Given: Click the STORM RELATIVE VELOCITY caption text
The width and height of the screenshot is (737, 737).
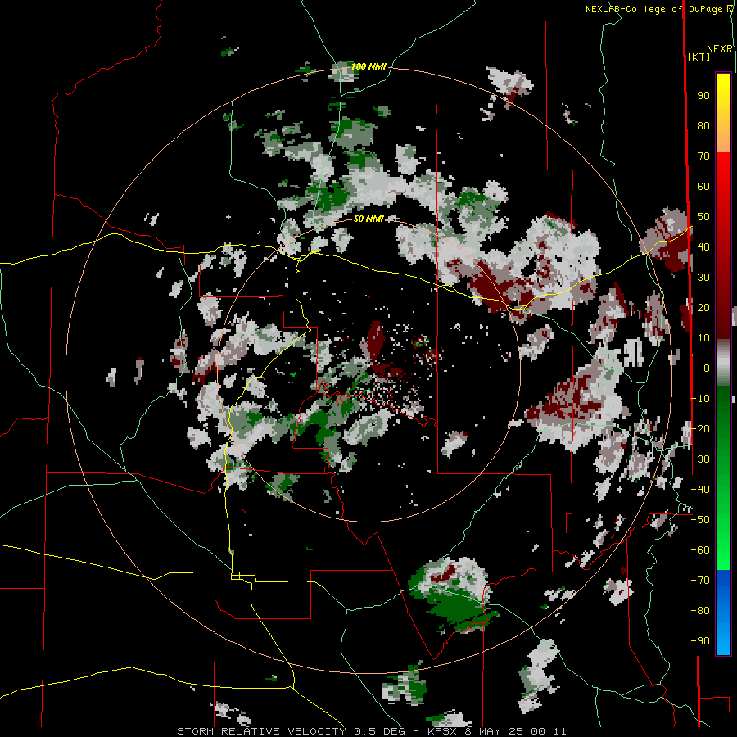Looking at the screenshot, I should 261,731.
